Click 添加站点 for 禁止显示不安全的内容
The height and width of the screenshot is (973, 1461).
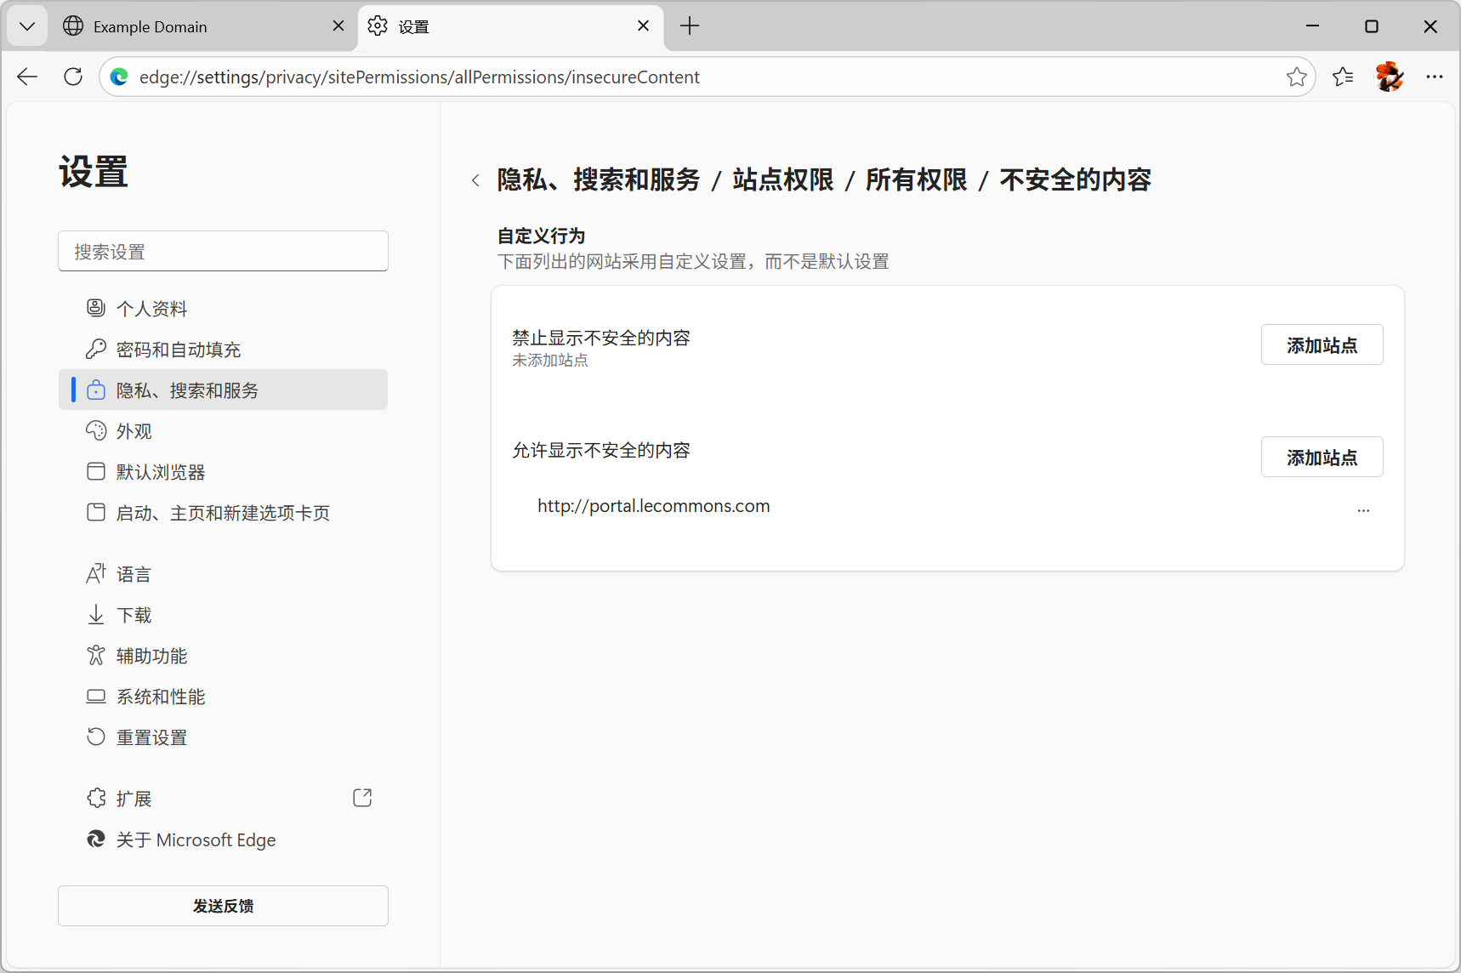(1322, 344)
